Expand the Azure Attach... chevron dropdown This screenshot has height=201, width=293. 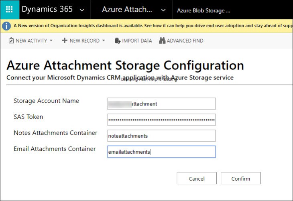pyautogui.click(x=163, y=10)
